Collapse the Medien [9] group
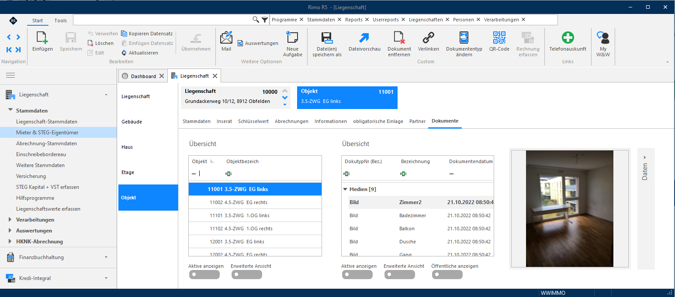This screenshot has width=675, height=297. coord(345,189)
